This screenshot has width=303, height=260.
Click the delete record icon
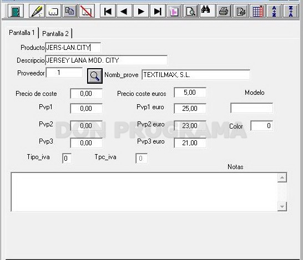(87, 11)
